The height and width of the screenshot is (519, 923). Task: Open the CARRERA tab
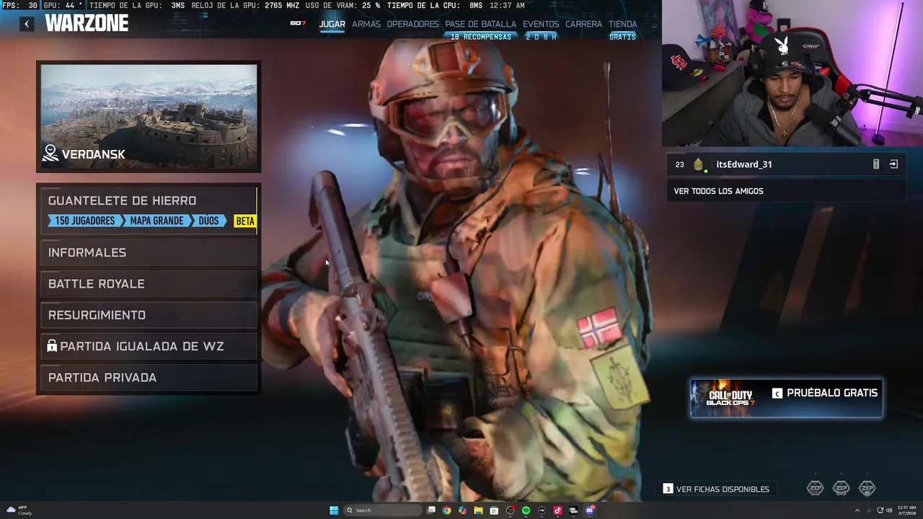(x=583, y=24)
